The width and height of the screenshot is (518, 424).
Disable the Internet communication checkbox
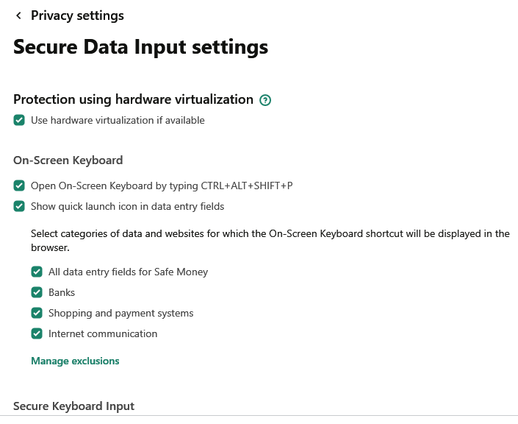click(x=37, y=333)
